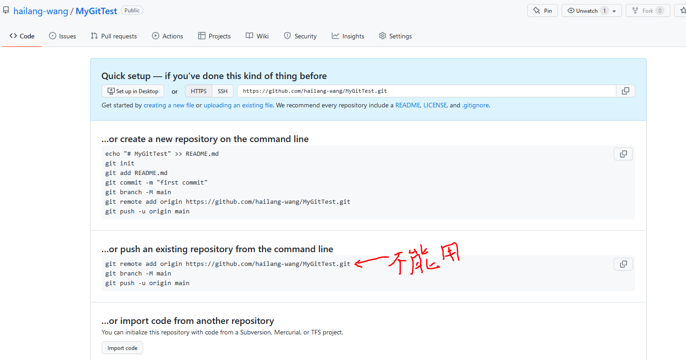Viewport: 686px width, 360px height.
Task: Copy the create new repository commands
Action: pyautogui.click(x=623, y=154)
